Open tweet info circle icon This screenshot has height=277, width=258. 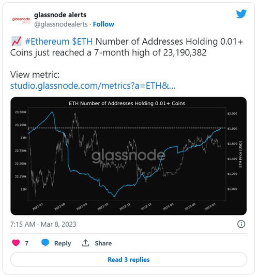241,224
